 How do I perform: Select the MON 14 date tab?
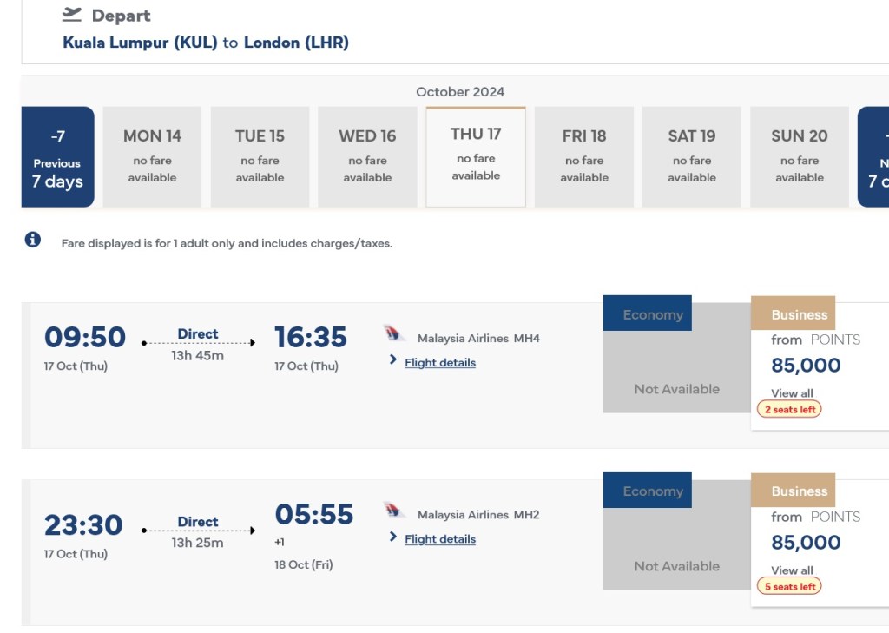[152, 157]
